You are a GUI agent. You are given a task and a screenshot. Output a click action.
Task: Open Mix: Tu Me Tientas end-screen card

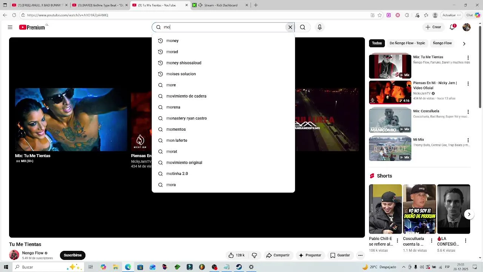(71, 125)
